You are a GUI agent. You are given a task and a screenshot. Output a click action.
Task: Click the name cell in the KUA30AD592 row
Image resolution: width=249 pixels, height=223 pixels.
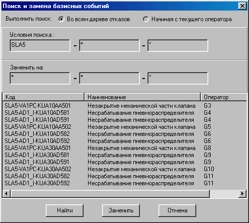[141, 183]
